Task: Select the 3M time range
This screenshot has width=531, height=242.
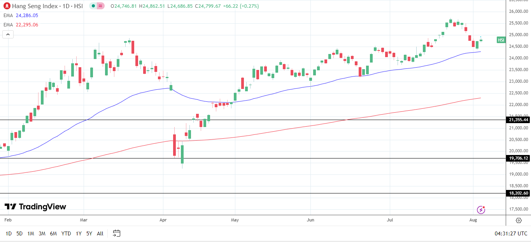Action: 42,233
